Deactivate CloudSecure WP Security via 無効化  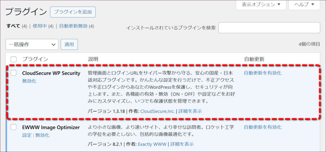29,81
